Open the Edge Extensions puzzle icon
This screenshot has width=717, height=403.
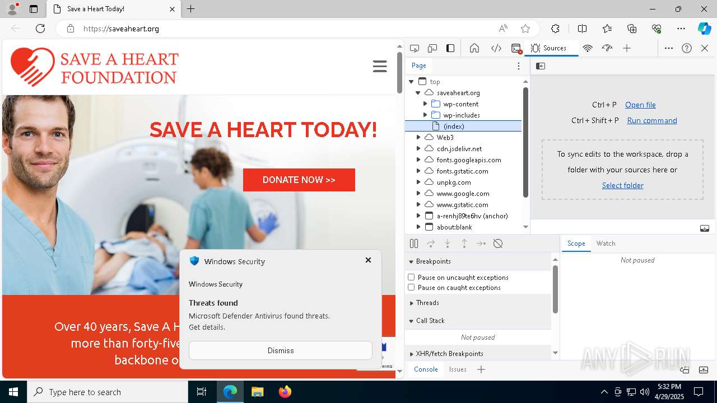coord(555,29)
